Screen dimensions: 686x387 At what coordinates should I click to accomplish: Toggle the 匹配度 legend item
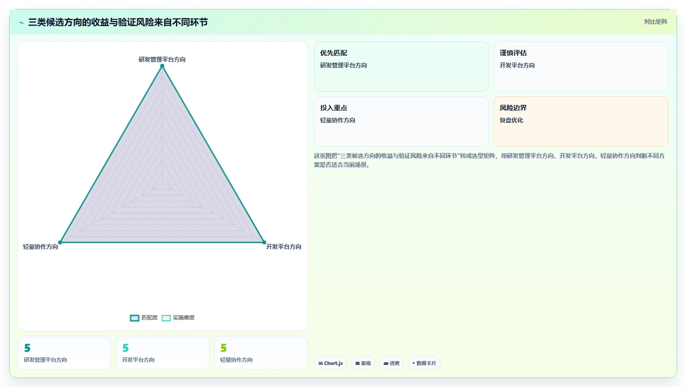(144, 318)
